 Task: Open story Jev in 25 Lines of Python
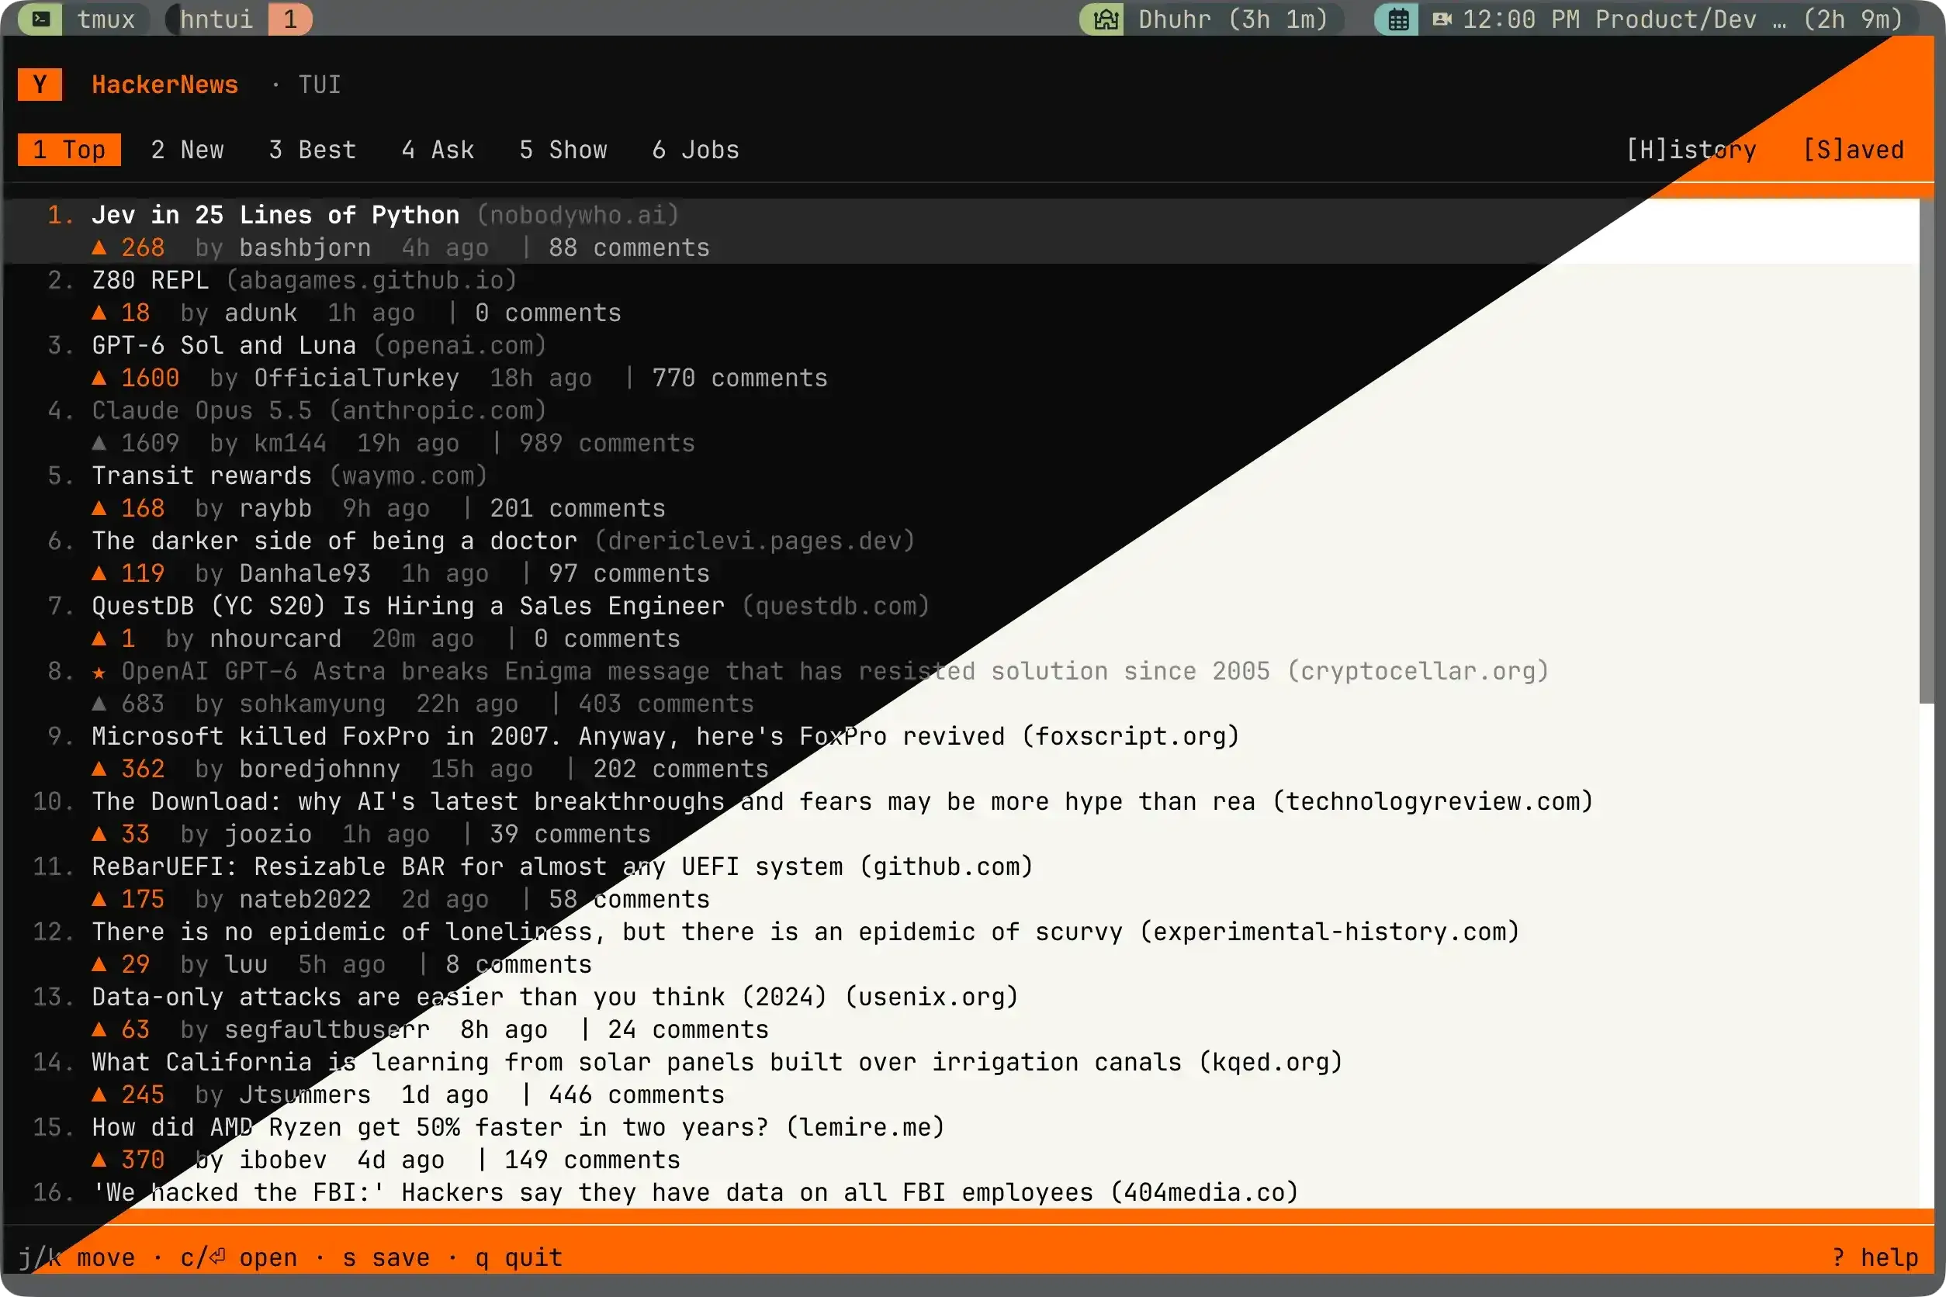point(275,215)
